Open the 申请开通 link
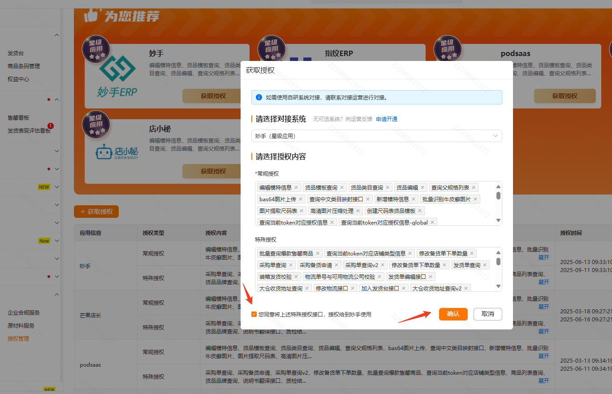Viewport: 612px width, 394px height. point(387,119)
